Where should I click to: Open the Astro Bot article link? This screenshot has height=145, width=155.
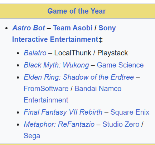(x=29, y=28)
